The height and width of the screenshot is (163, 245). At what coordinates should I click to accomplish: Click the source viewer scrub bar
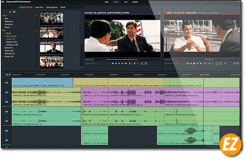[x=118, y=60]
